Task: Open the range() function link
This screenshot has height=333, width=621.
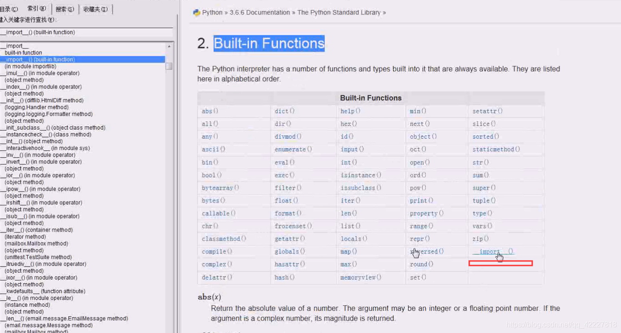Action: pyautogui.click(x=422, y=226)
